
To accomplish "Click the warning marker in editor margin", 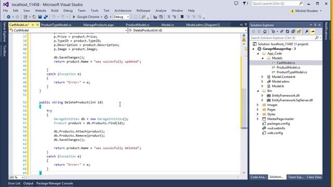I will click(x=244, y=39).
